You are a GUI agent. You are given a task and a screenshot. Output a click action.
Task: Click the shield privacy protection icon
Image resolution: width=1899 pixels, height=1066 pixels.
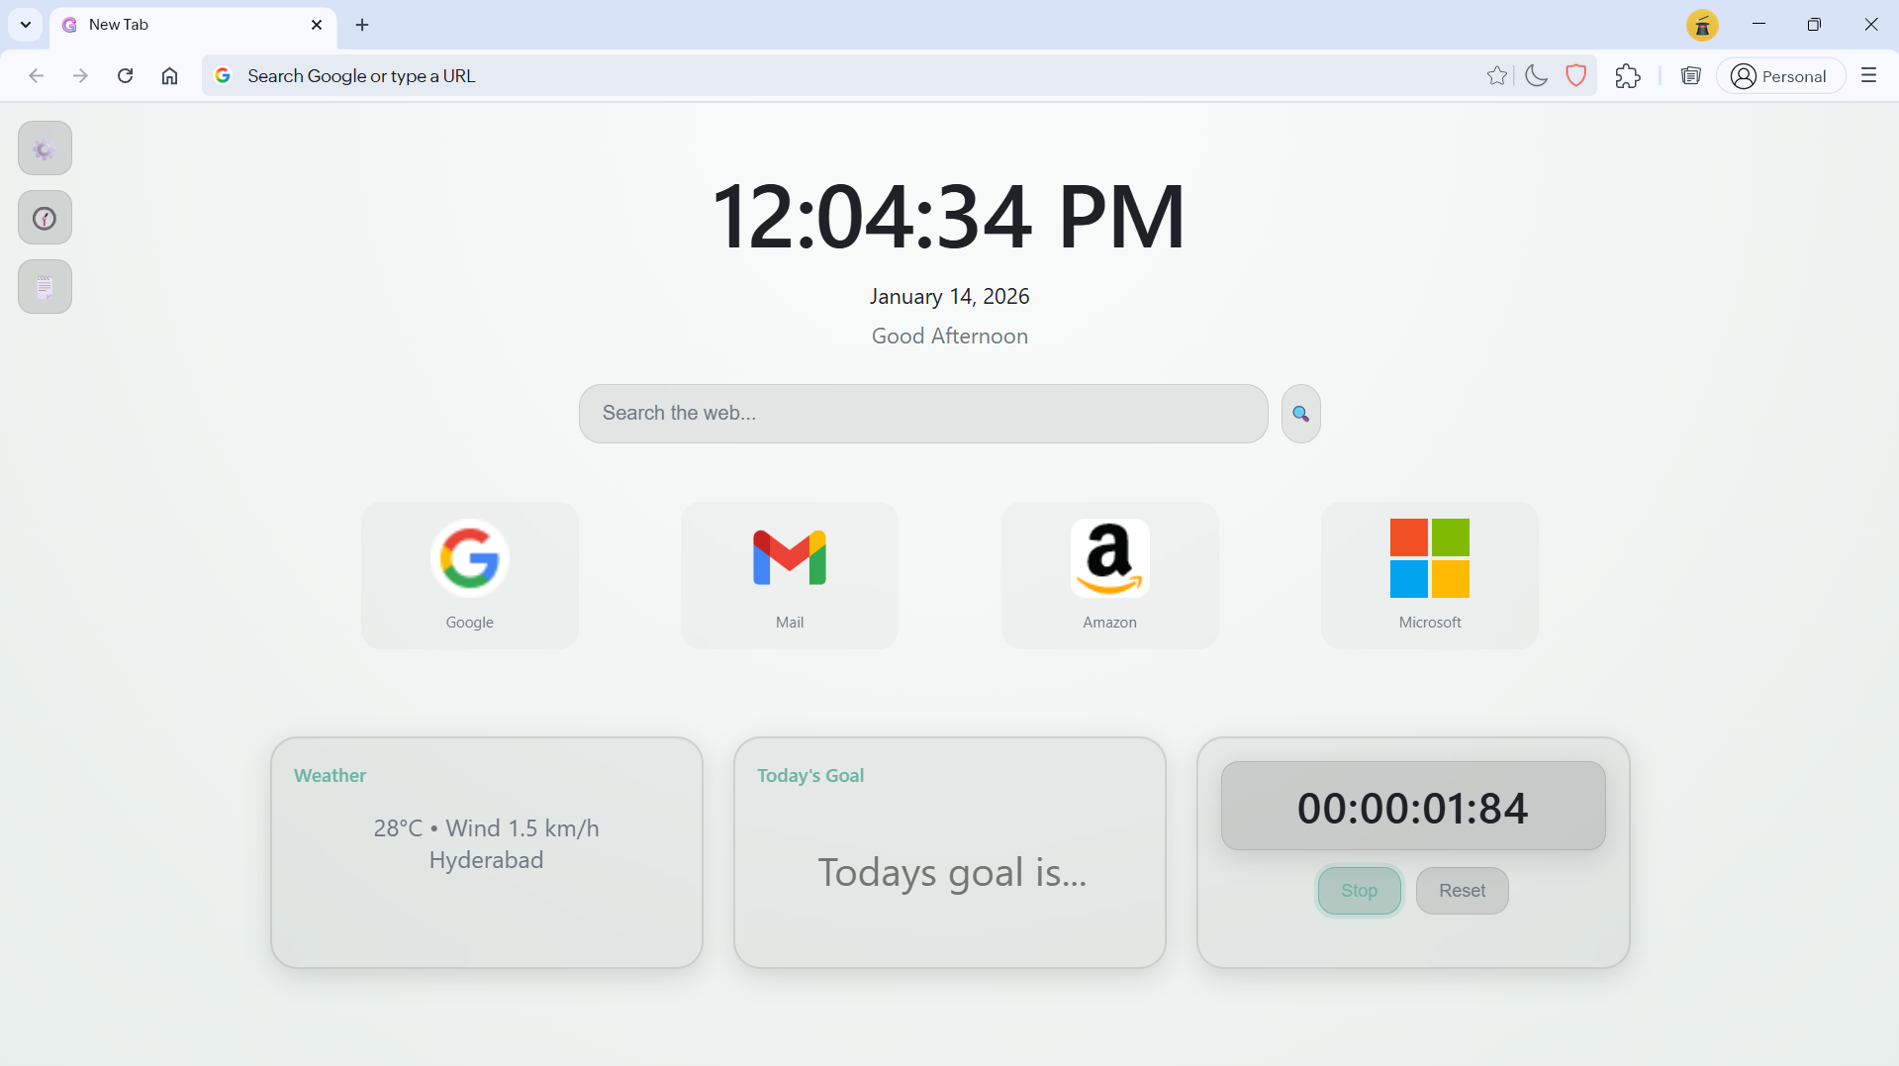[x=1575, y=75]
